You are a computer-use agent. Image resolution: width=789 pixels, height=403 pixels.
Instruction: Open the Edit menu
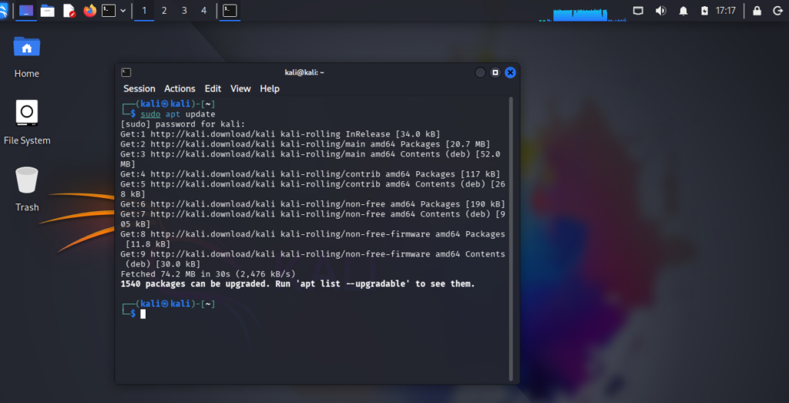(213, 89)
